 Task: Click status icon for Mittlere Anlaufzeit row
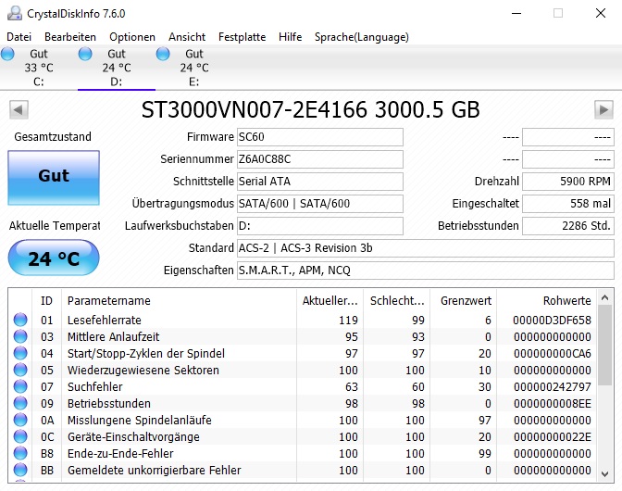click(20, 336)
